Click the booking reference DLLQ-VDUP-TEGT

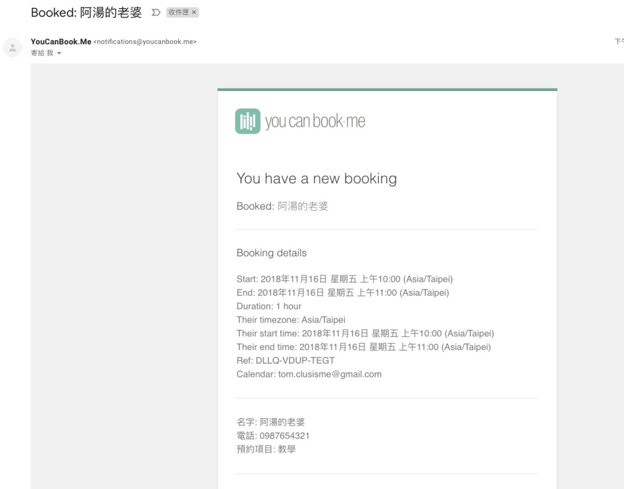click(293, 361)
